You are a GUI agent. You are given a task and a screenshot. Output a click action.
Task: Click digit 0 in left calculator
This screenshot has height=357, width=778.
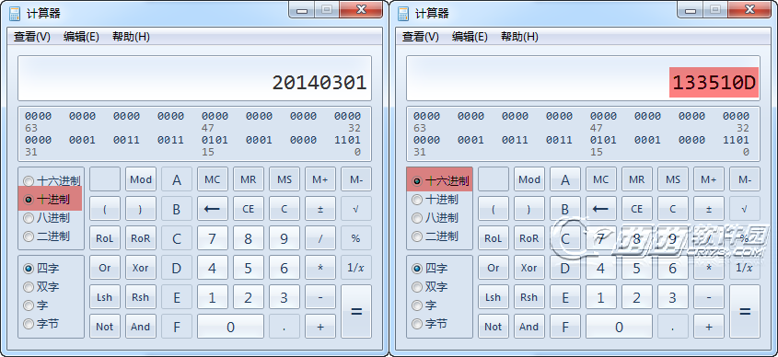pyautogui.click(x=230, y=327)
